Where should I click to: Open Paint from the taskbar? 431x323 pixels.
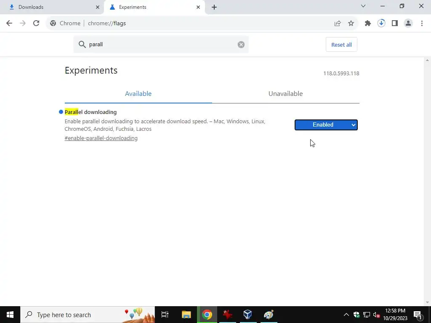(x=269, y=315)
